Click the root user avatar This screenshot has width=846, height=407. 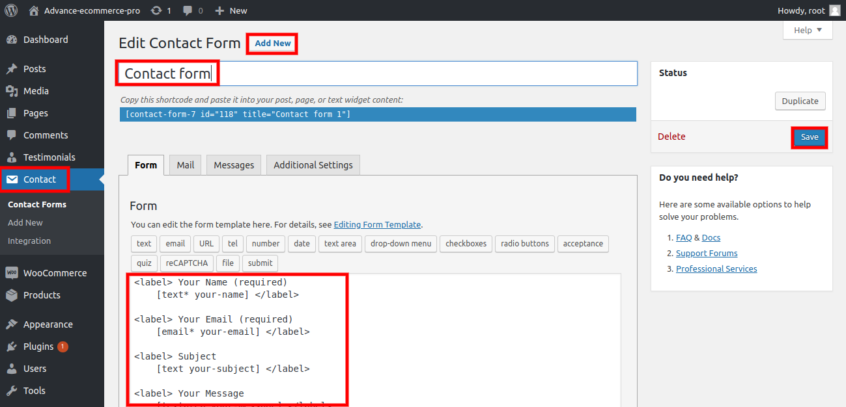coord(834,10)
